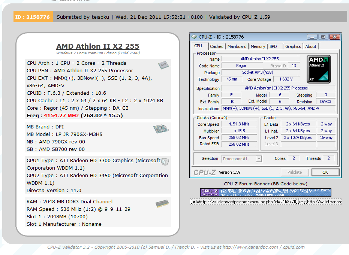Click the Rated FSB value 268.02 MHz

pyautogui.click(x=239, y=144)
